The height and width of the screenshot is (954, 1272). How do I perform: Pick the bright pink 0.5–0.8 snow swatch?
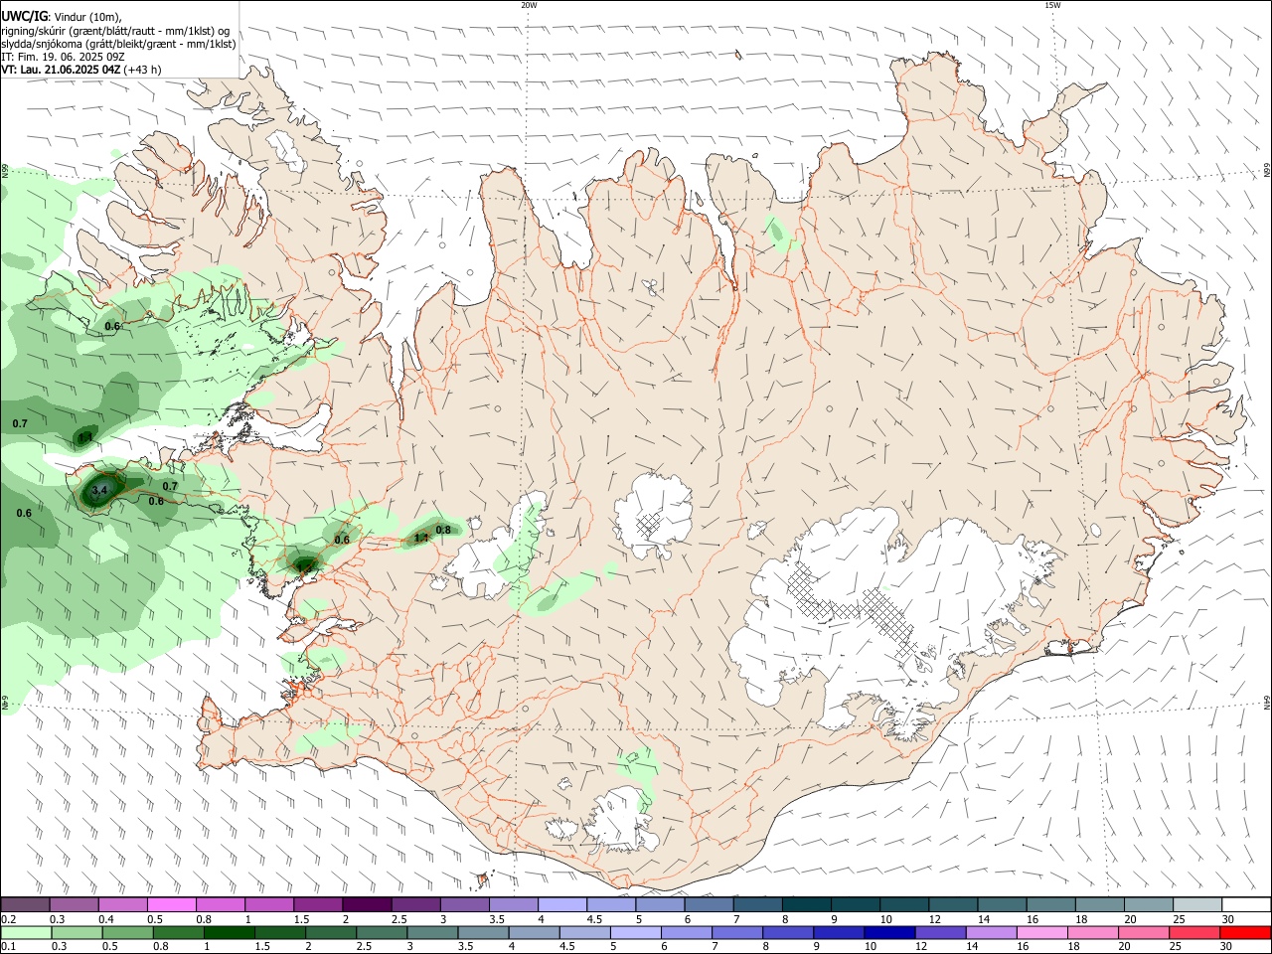172,904
